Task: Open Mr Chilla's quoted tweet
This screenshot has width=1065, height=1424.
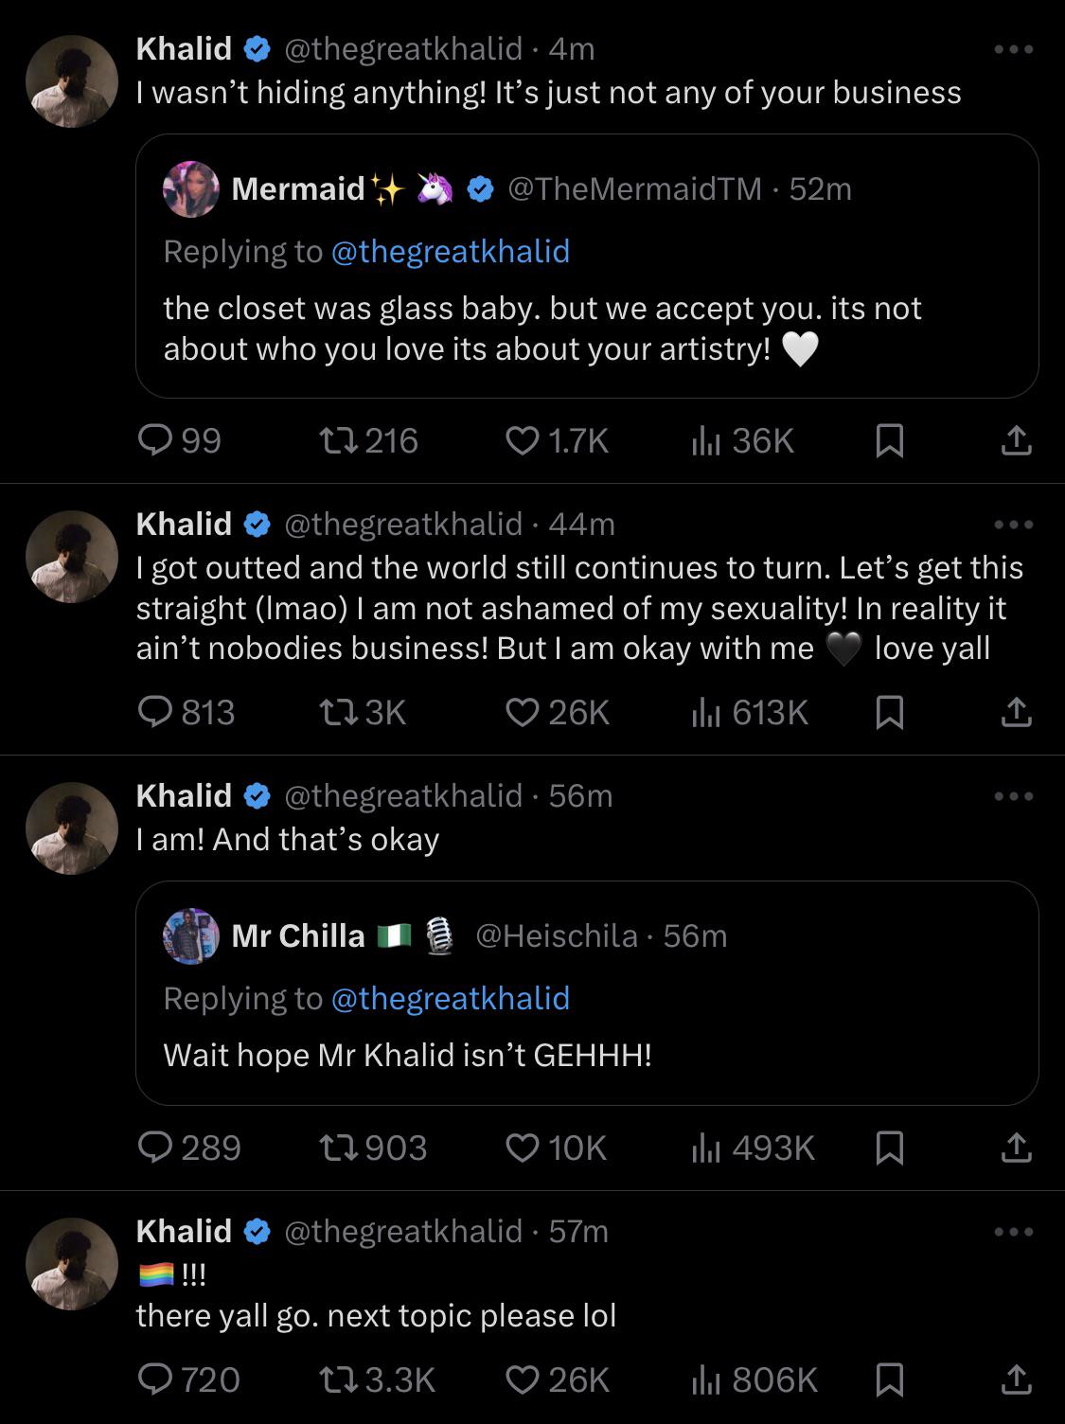Action: click(x=587, y=1055)
